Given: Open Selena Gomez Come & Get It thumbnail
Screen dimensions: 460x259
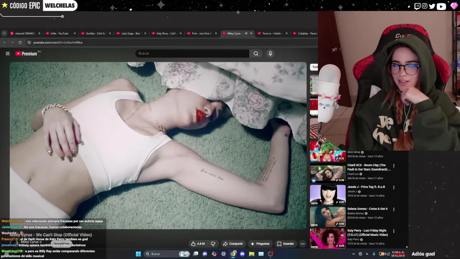Looking at the screenshot, I should (x=328, y=217).
